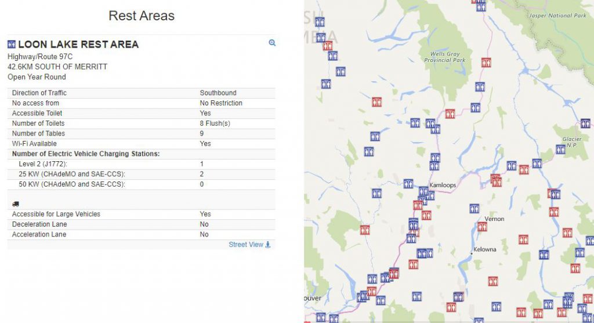Click the Highway/Route 97C text

tap(40, 57)
